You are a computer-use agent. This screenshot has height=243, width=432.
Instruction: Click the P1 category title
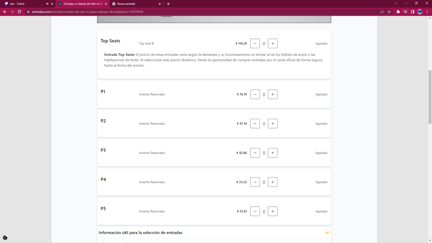103,92
